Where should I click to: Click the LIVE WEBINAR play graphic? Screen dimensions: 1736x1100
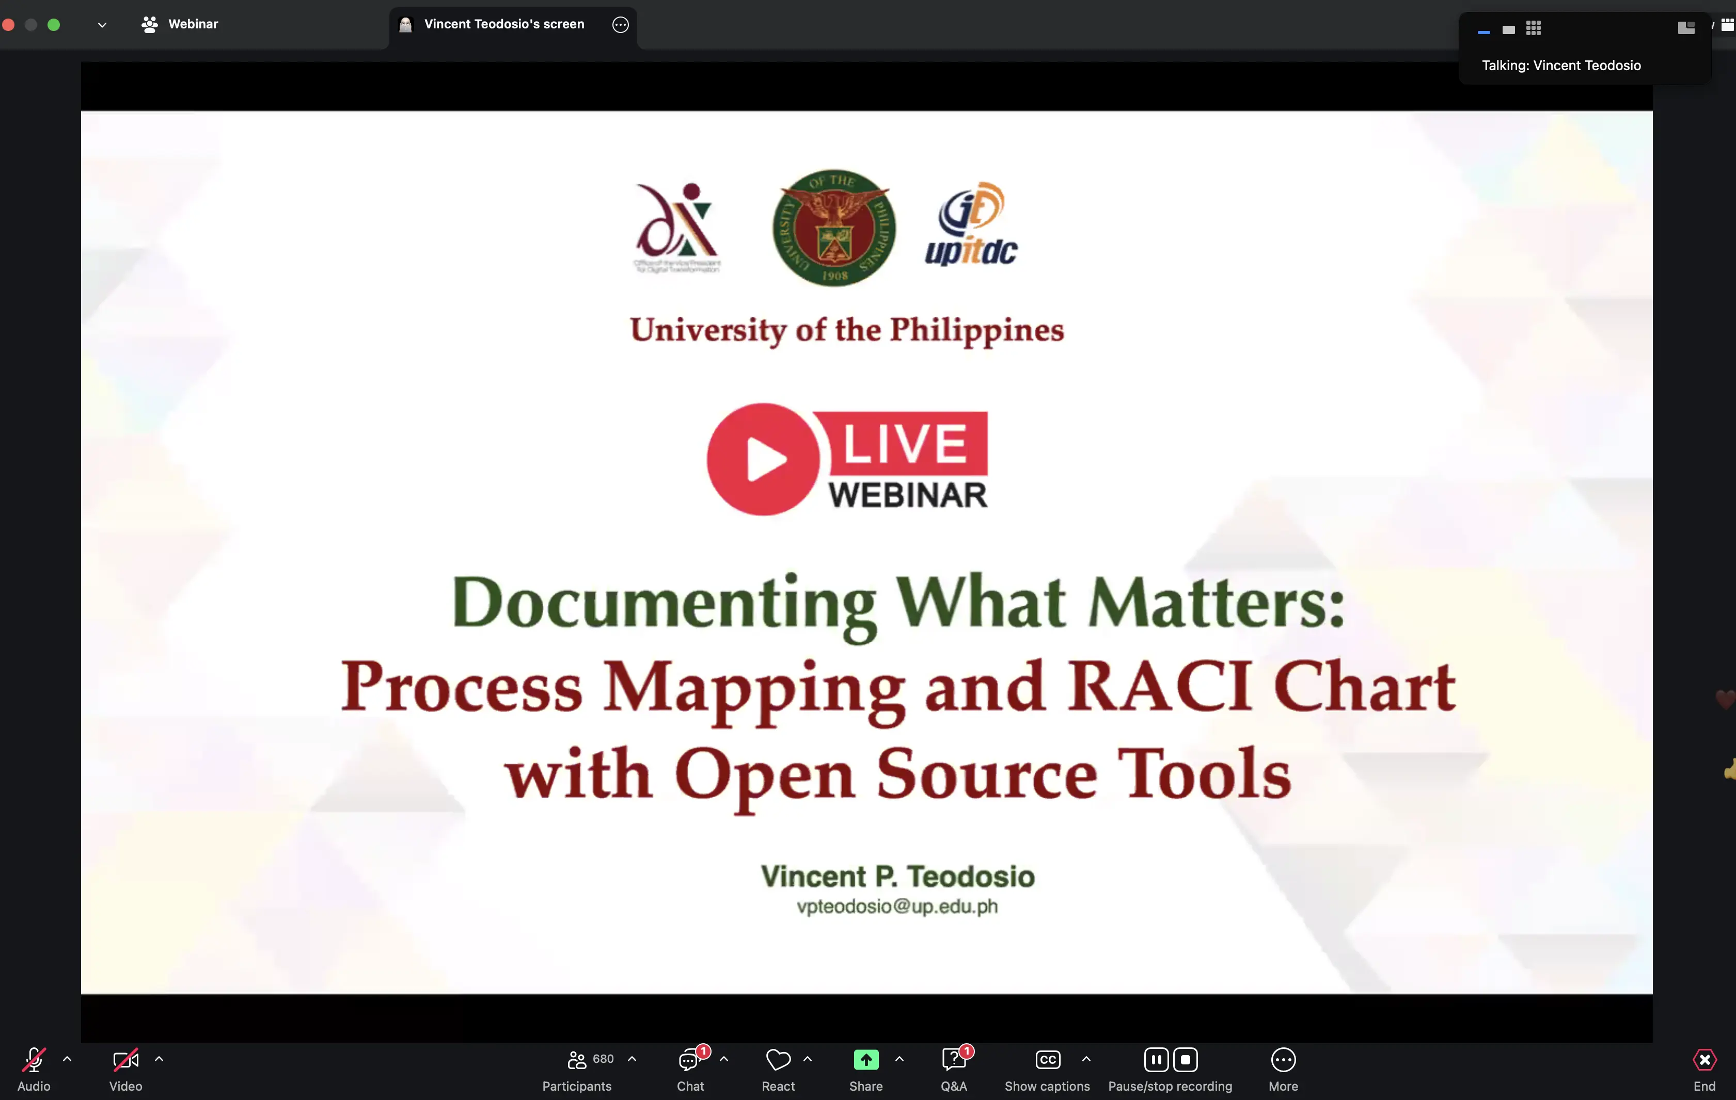pos(847,460)
